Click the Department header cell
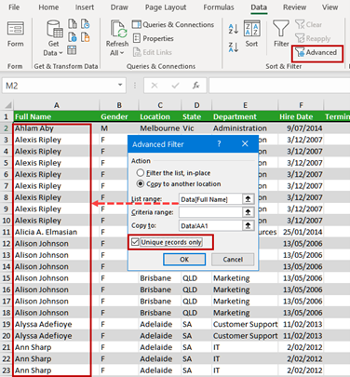 point(245,116)
